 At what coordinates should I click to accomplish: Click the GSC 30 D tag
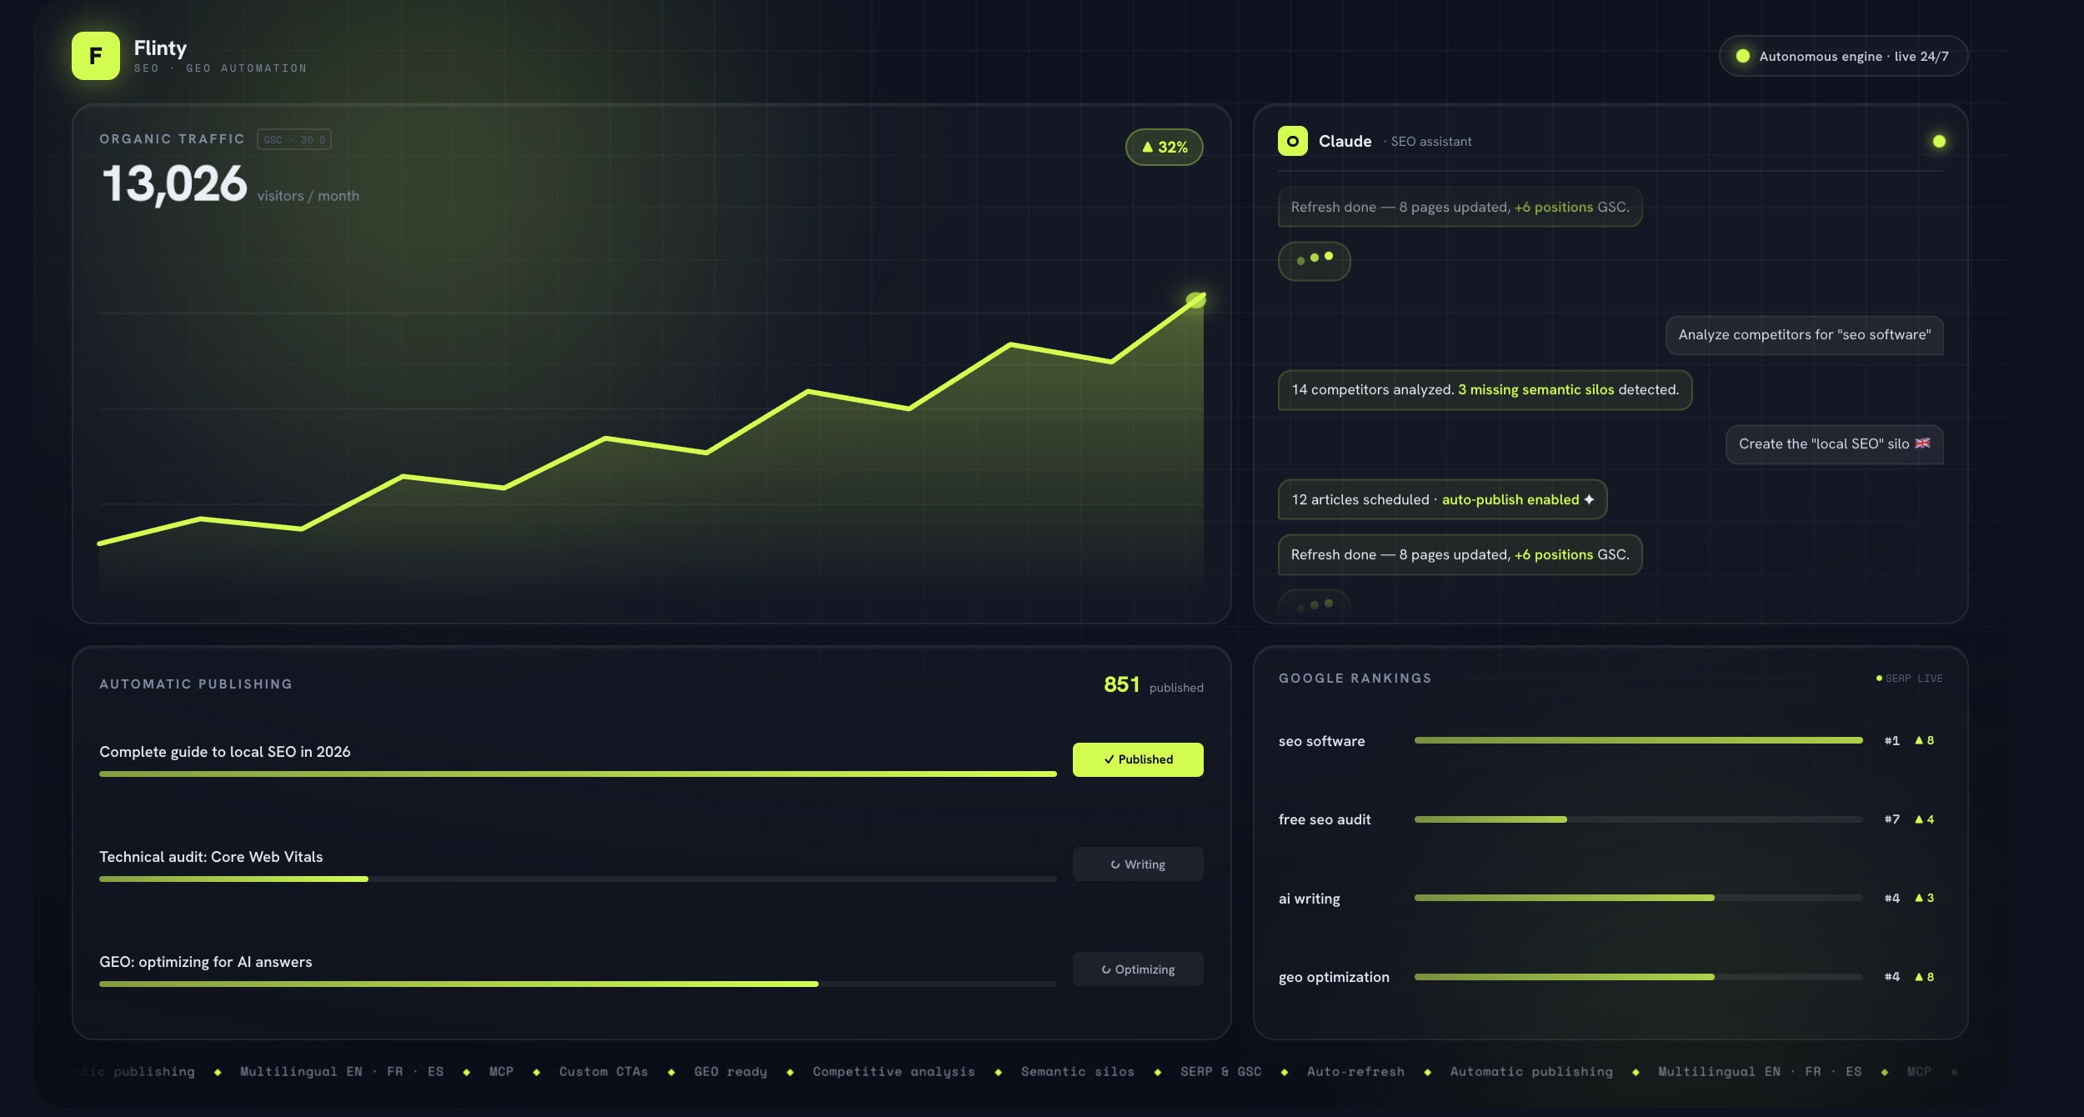(x=294, y=139)
